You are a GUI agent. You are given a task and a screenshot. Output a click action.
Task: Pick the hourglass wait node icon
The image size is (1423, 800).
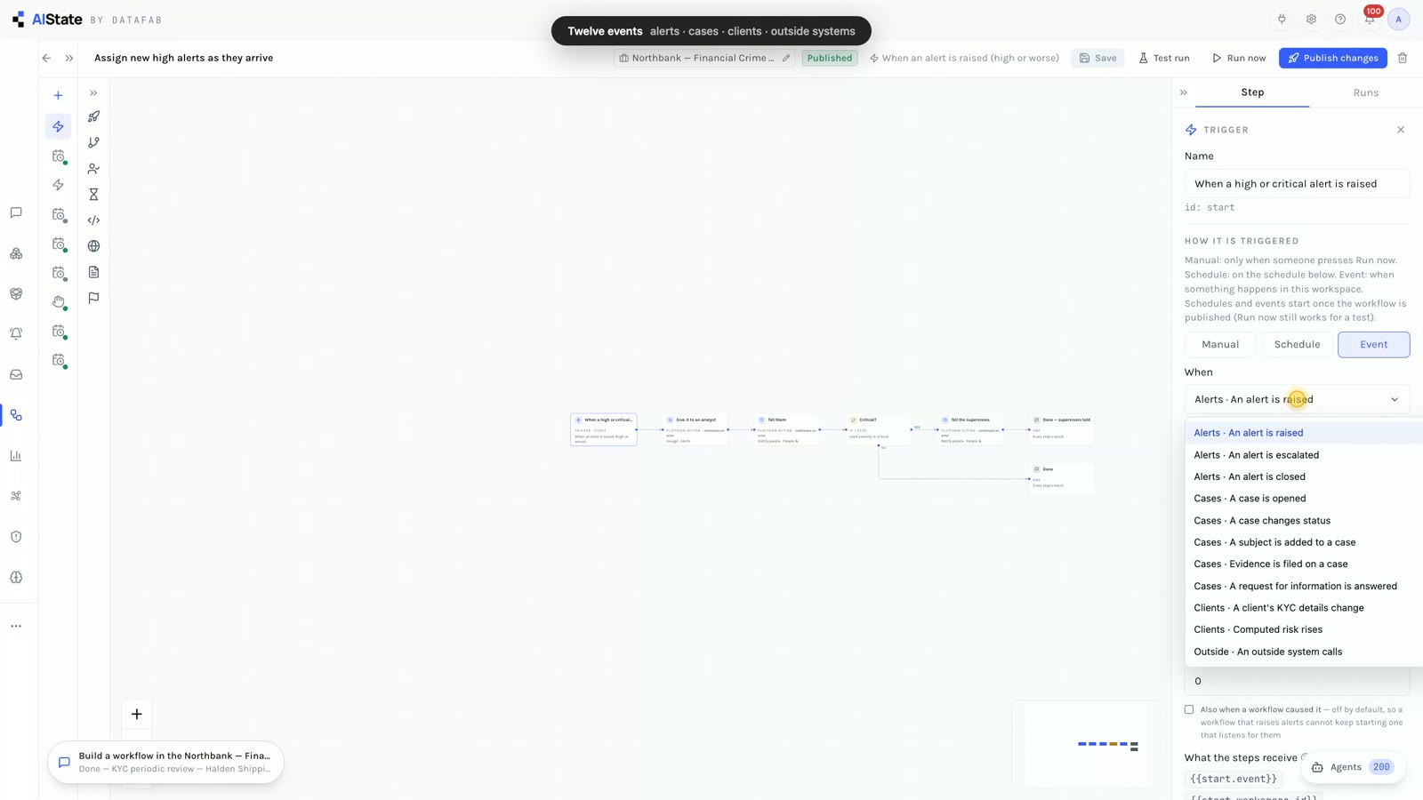coord(93,195)
